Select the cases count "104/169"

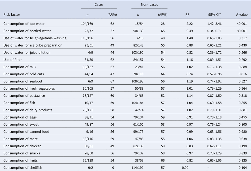(87, 24)
